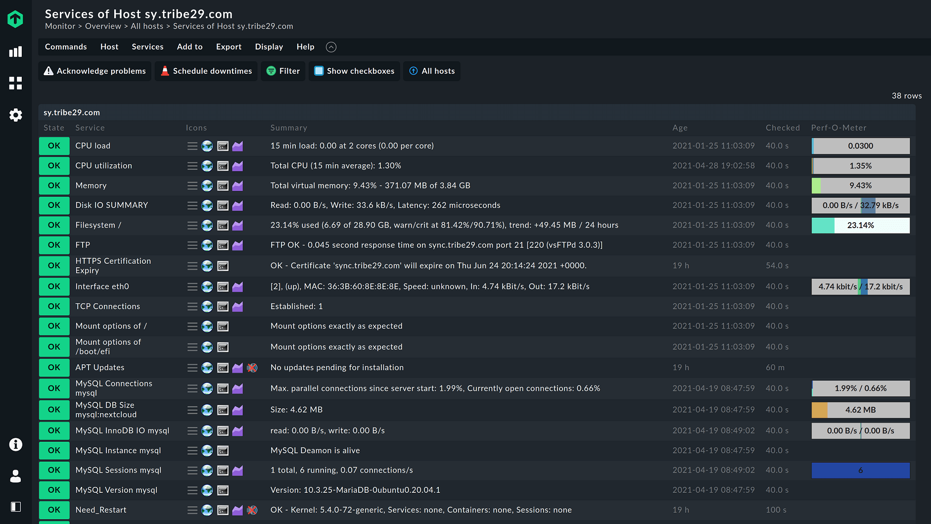Open graph icon for MySQL Sessions mysql
Viewport: 931px width, 524px height.
[x=238, y=470]
